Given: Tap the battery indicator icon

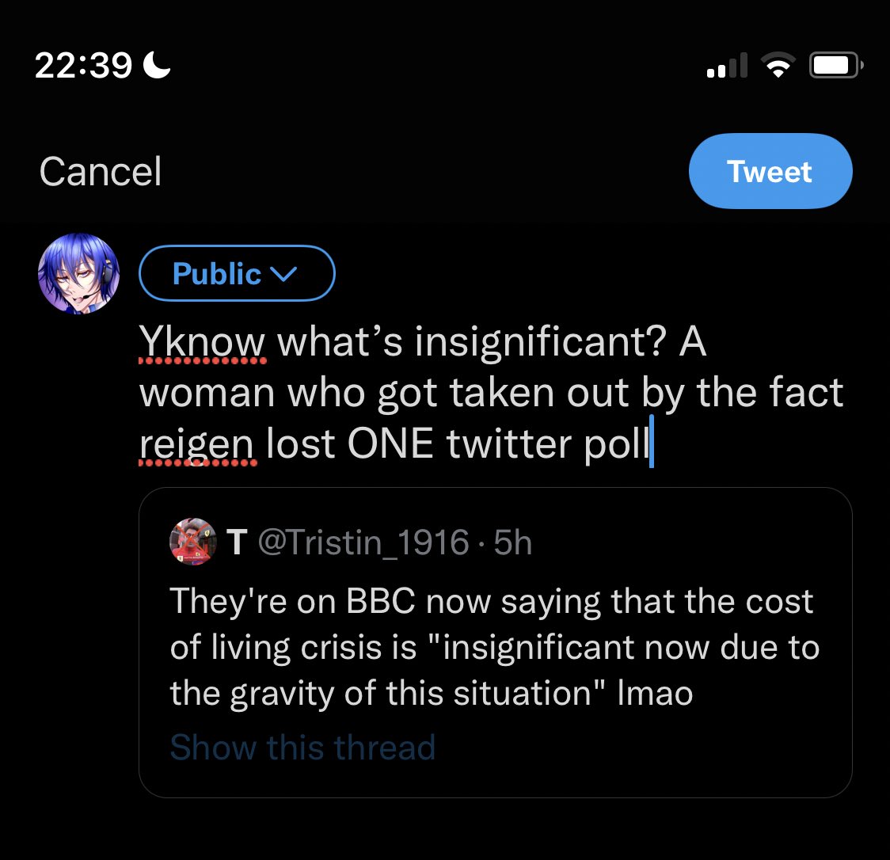Looking at the screenshot, I should (835, 65).
